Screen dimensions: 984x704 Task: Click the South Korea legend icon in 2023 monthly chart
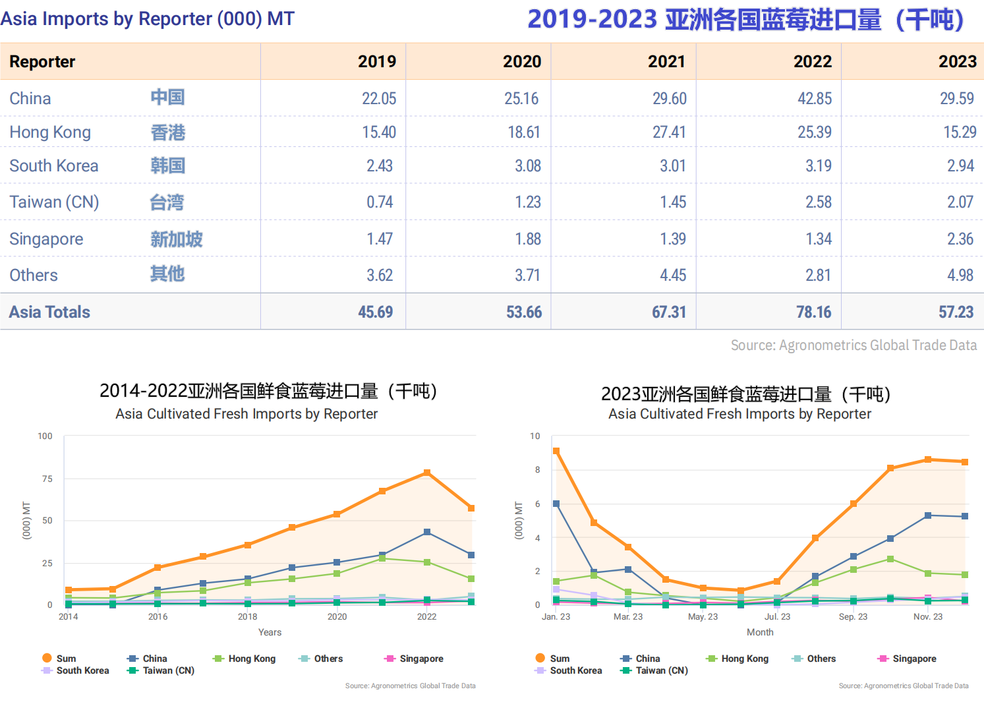tap(540, 670)
